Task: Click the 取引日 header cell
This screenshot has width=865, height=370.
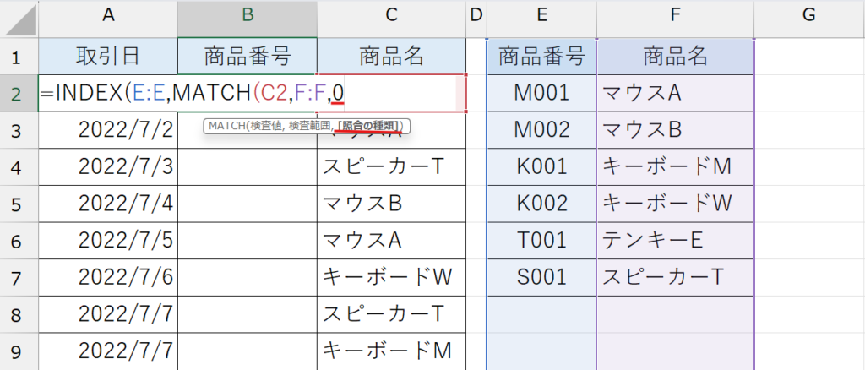Action: (x=108, y=57)
